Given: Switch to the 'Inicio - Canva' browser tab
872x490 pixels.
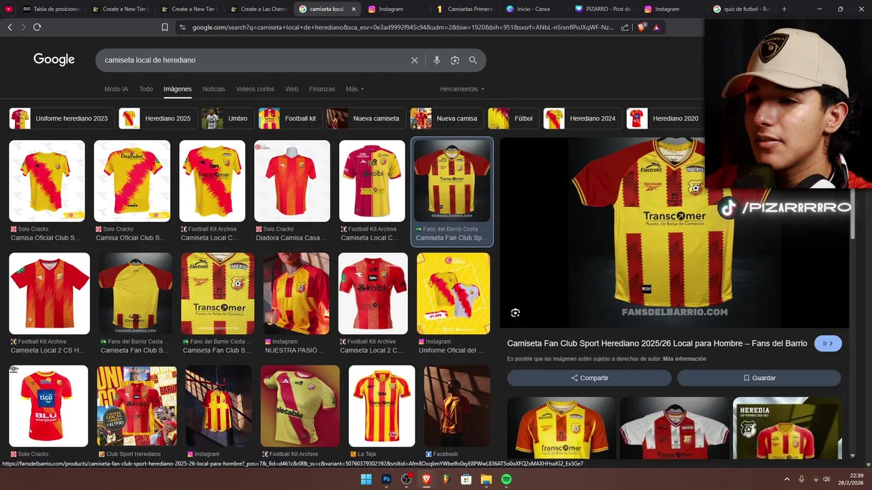Looking at the screenshot, I should [533, 9].
